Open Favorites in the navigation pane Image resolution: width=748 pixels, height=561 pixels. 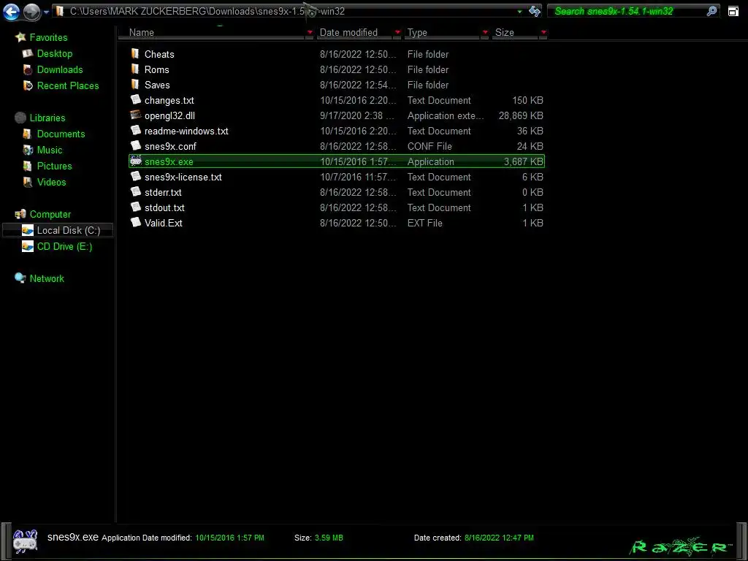click(48, 37)
